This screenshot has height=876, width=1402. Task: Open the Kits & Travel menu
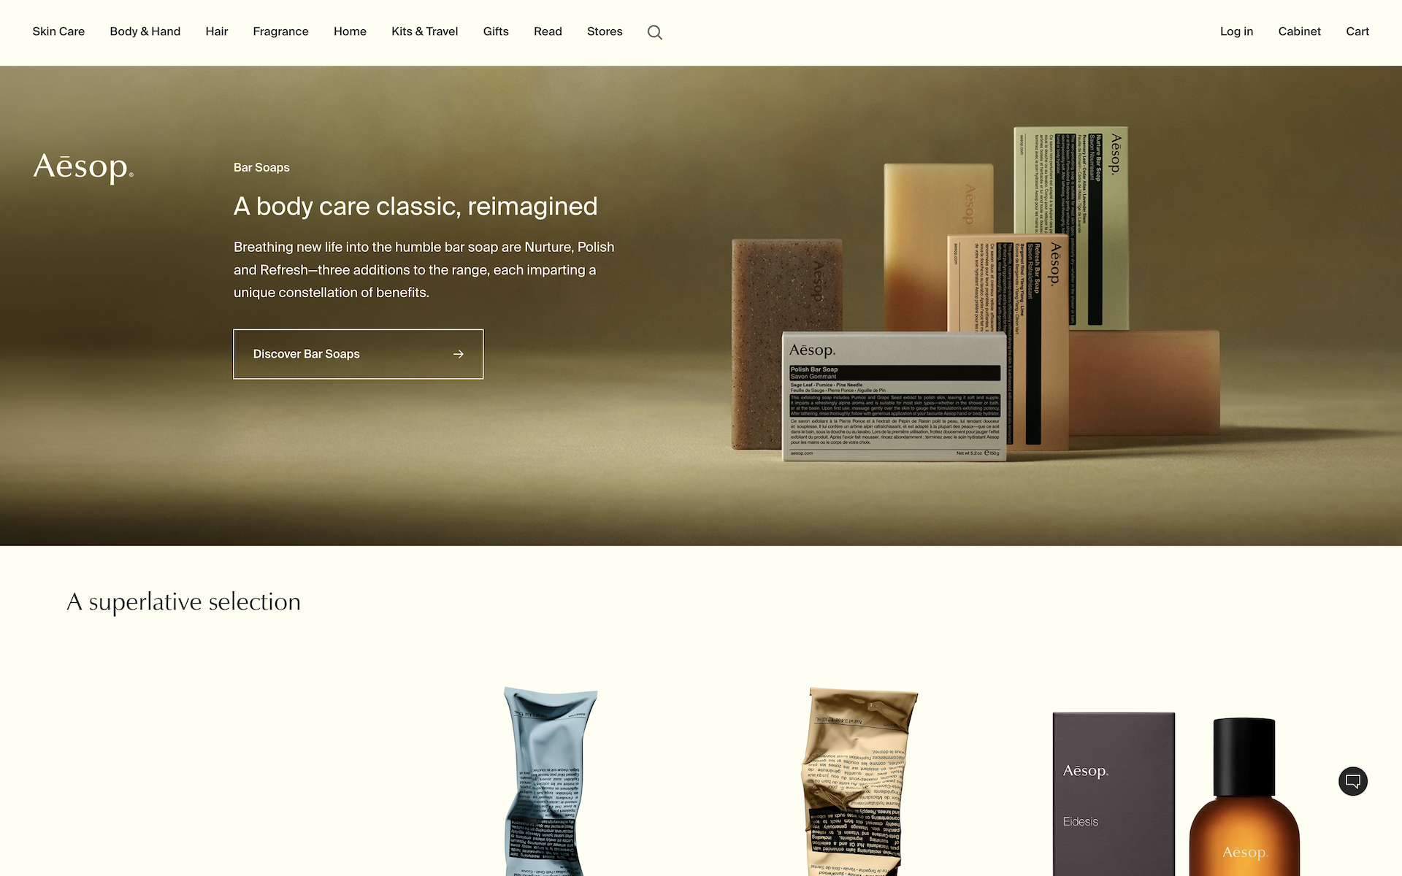coord(425,31)
